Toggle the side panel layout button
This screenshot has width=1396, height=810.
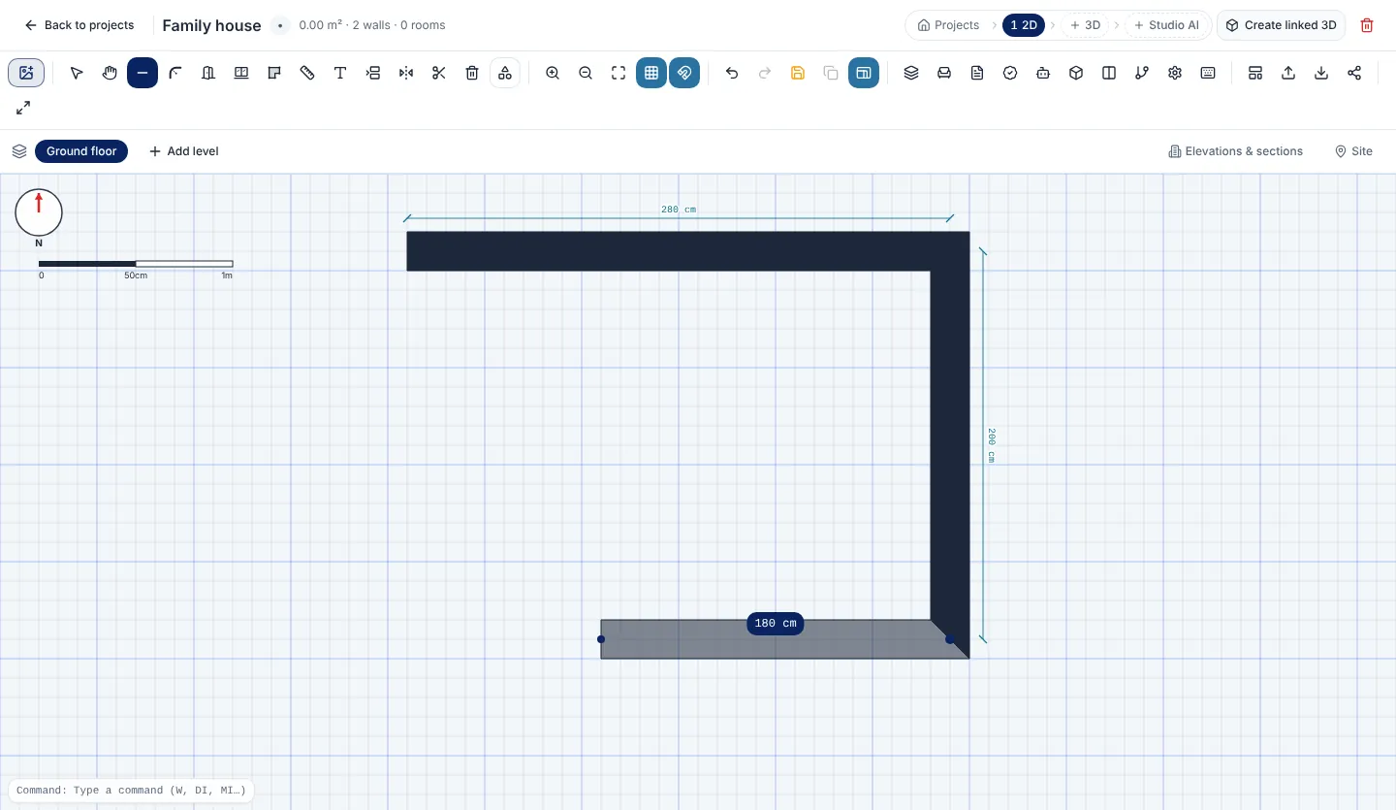pos(864,73)
